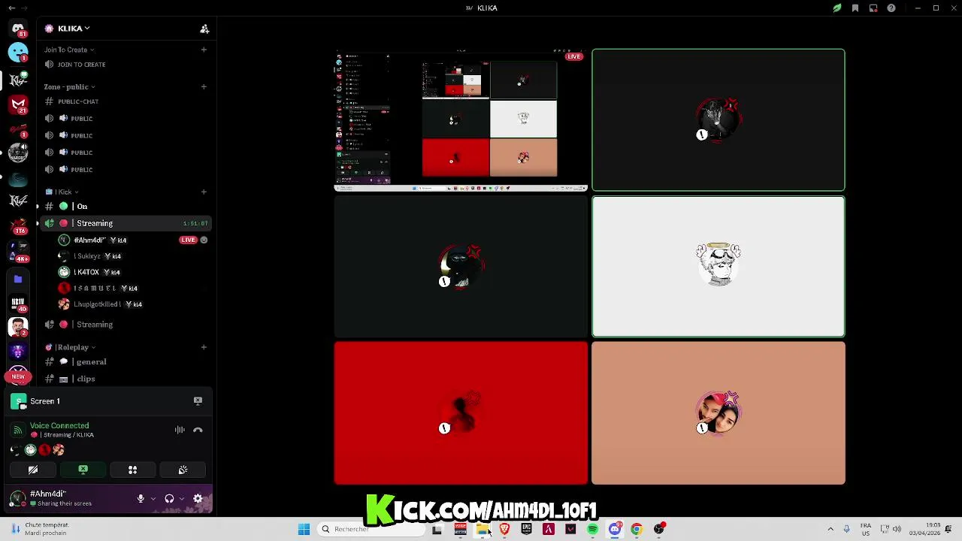This screenshot has width=962, height=541.
Task: Click the Voice Connected status text
Action: pyautogui.click(x=59, y=426)
